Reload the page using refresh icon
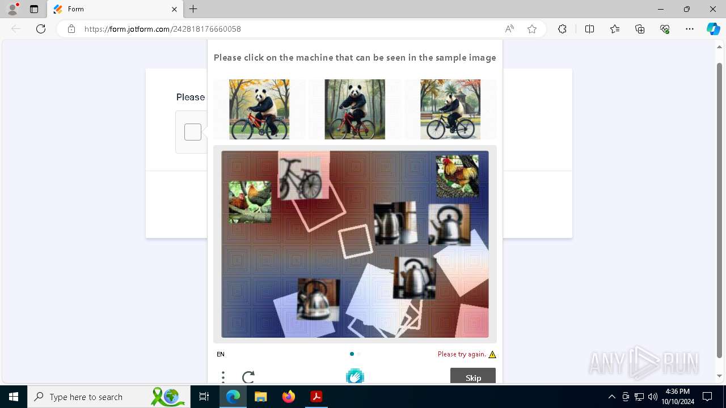 click(x=41, y=29)
